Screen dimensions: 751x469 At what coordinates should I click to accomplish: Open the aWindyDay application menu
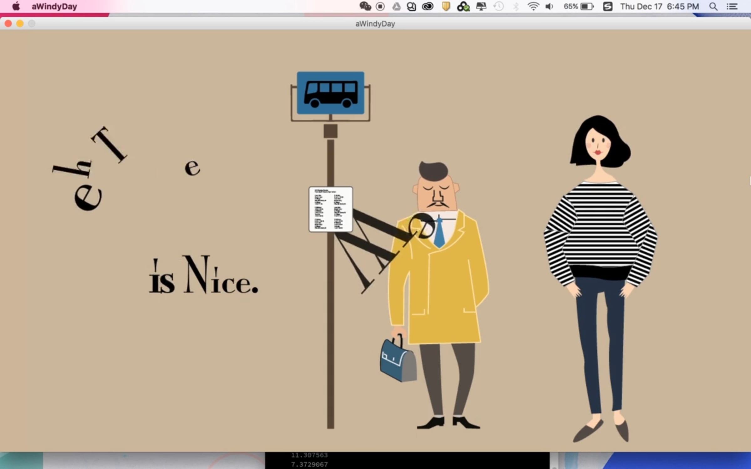coord(54,7)
